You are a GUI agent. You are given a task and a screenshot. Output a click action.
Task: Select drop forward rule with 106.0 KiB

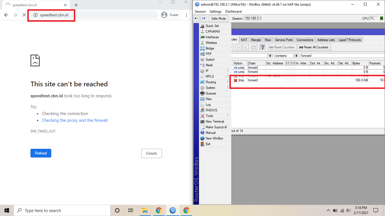[x=308, y=80]
